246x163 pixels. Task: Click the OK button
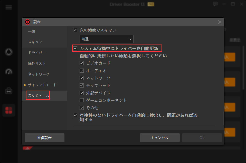[202, 138]
